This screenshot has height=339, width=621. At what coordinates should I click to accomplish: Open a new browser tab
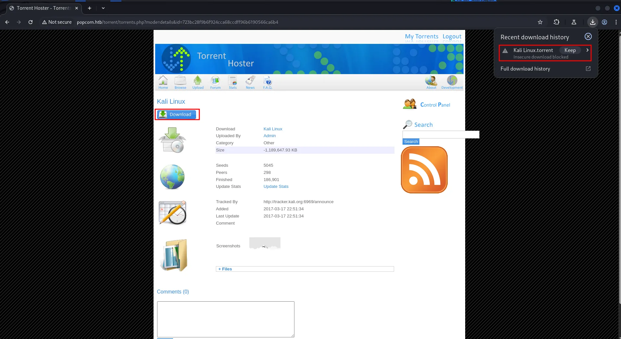[90, 8]
